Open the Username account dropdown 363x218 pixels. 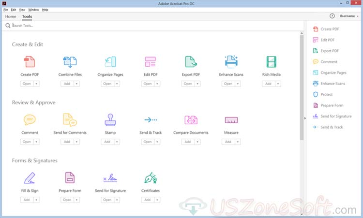[349, 16]
